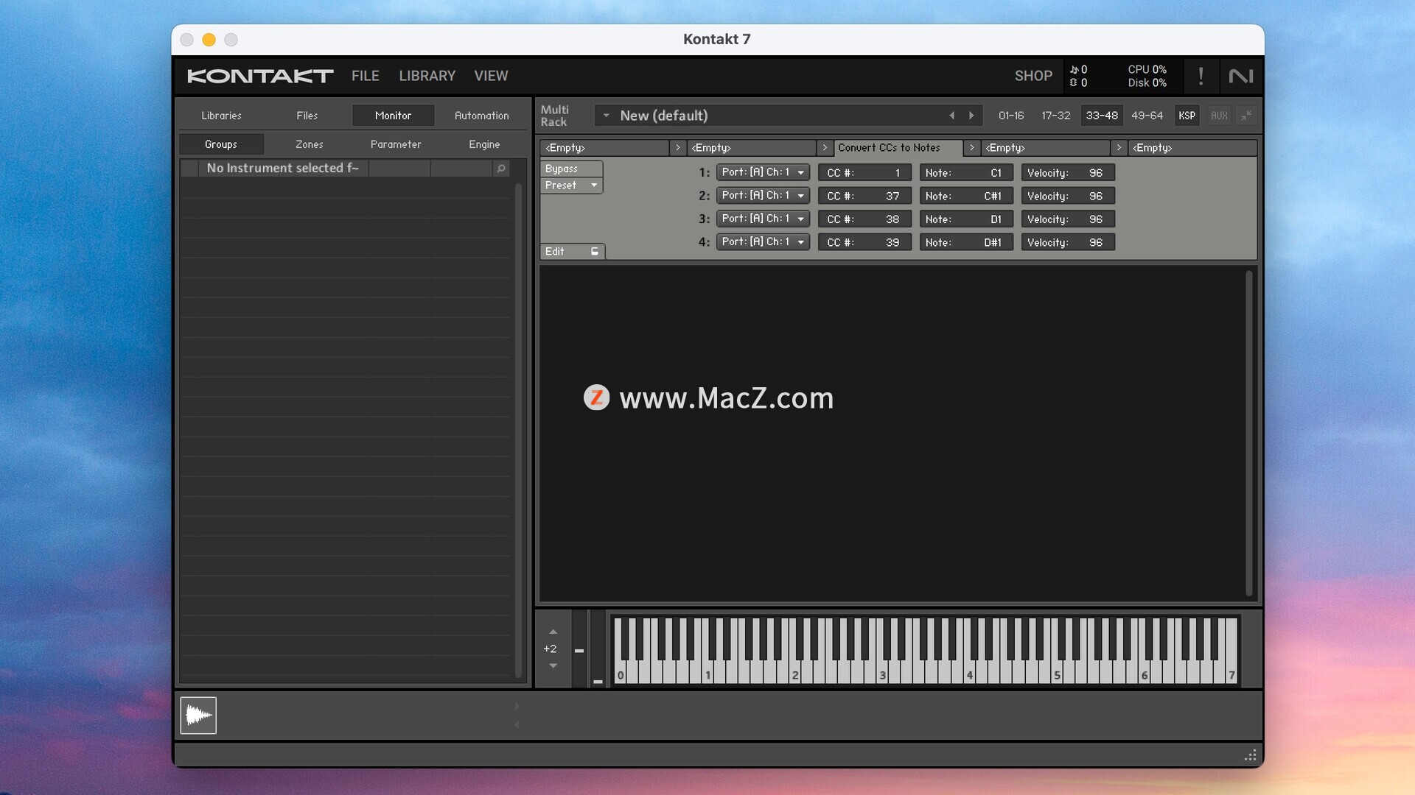Image resolution: width=1415 pixels, height=795 pixels.
Task: Toggle script Bypass button
Action: point(572,169)
